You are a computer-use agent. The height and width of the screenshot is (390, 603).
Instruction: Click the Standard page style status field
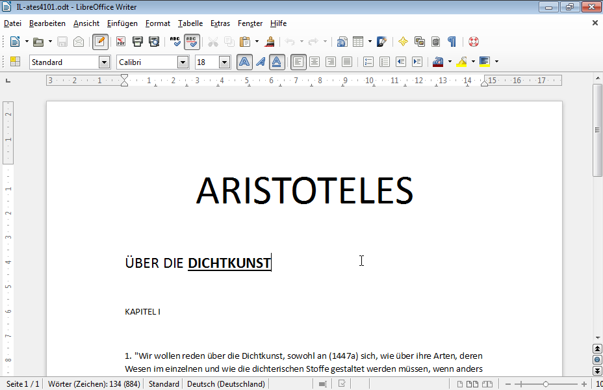[x=164, y=384]
